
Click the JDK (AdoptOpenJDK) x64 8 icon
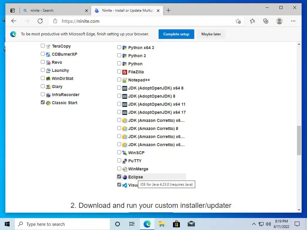[124, 88]
